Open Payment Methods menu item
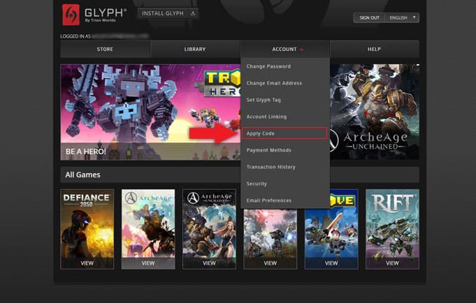The width and height of the screenshot is (476, 303). point(268,150)
